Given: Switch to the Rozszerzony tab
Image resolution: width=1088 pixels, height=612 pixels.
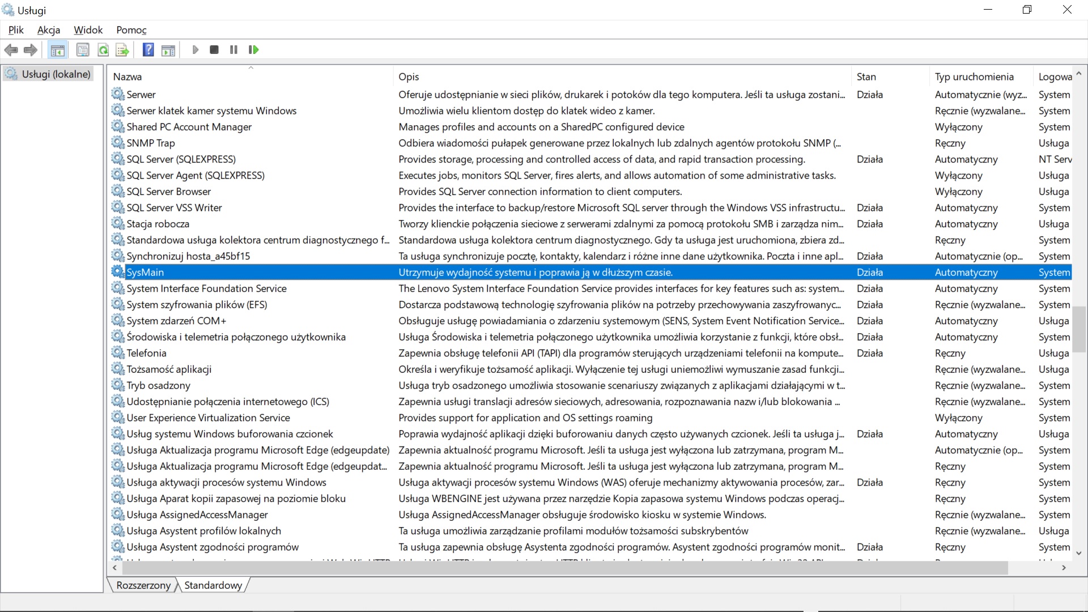Looking at the screenshot, I should (x=143, y=585).
